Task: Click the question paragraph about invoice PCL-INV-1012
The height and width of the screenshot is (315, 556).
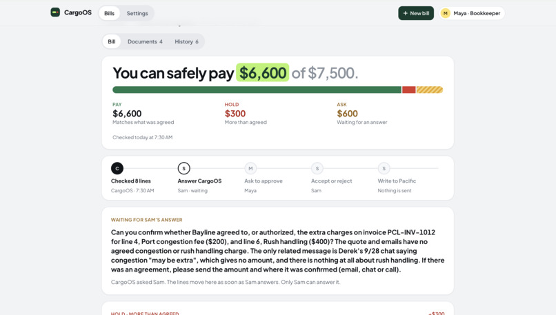Action: (x=277, y=251)
